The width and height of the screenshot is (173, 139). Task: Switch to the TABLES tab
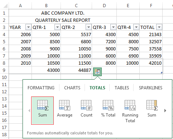tap(122, 88)
